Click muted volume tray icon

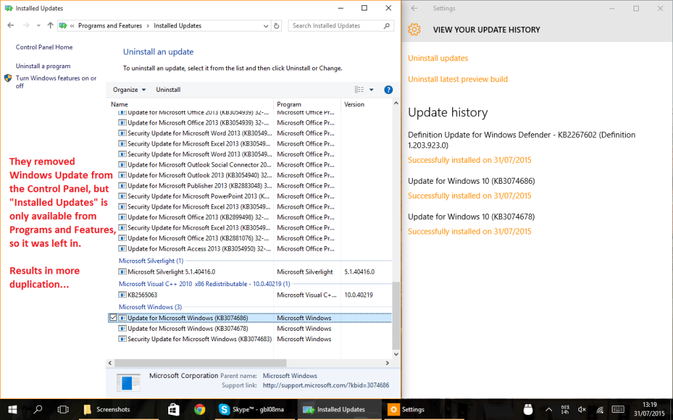click(582, 409)
